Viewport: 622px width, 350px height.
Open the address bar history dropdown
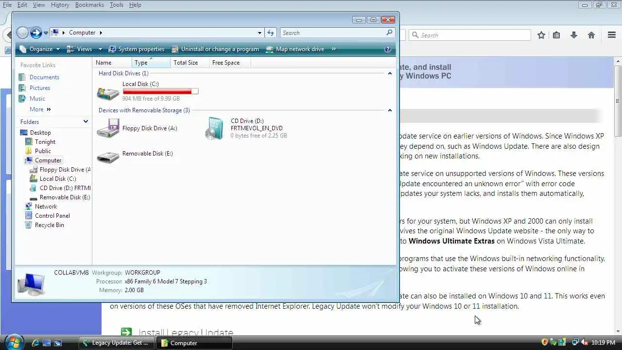pyautogui.click(x=259, y=33)
